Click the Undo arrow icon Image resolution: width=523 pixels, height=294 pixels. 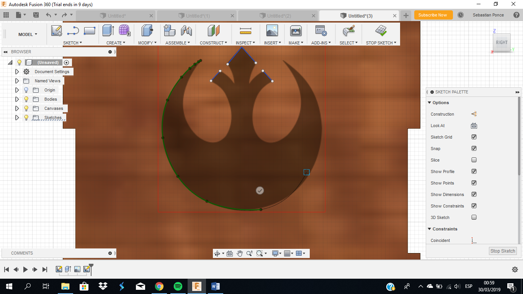tap(48, 15)
